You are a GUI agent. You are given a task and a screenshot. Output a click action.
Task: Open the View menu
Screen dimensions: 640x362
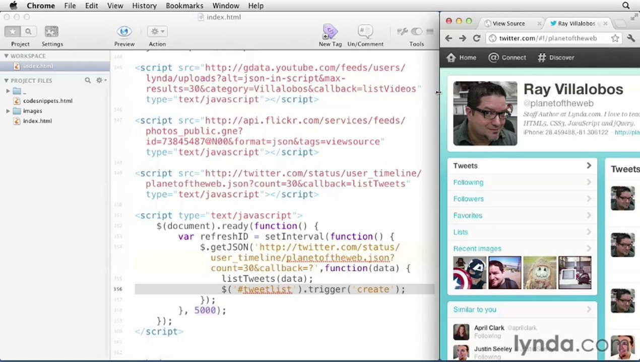tap(115, 6)
